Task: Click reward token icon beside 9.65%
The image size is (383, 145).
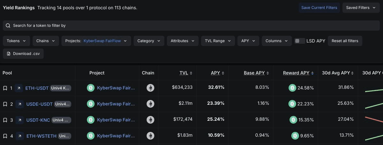Action: 295,136
